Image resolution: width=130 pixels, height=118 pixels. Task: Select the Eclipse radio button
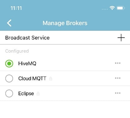pyautogui.click(x=9, y=93)
